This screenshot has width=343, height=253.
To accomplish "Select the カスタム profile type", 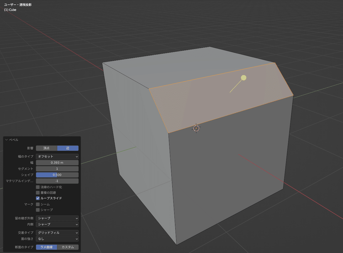I will pos(68,247).
